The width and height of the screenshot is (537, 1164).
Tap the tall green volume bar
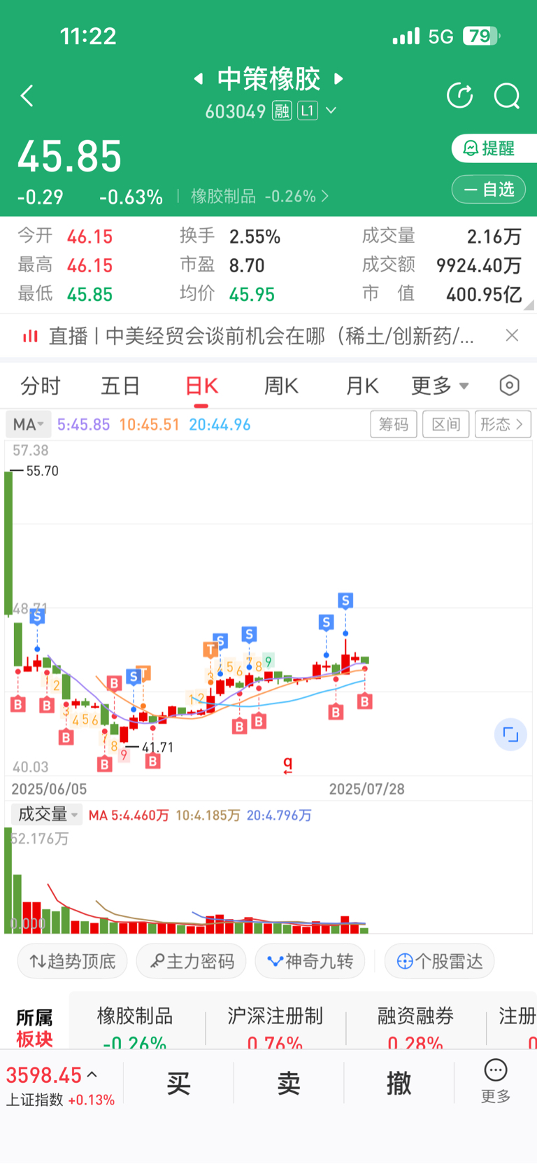8,880
